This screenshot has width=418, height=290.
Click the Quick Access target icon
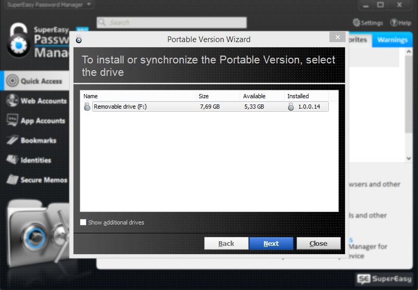pyautogui.click(x=13, y=81)
